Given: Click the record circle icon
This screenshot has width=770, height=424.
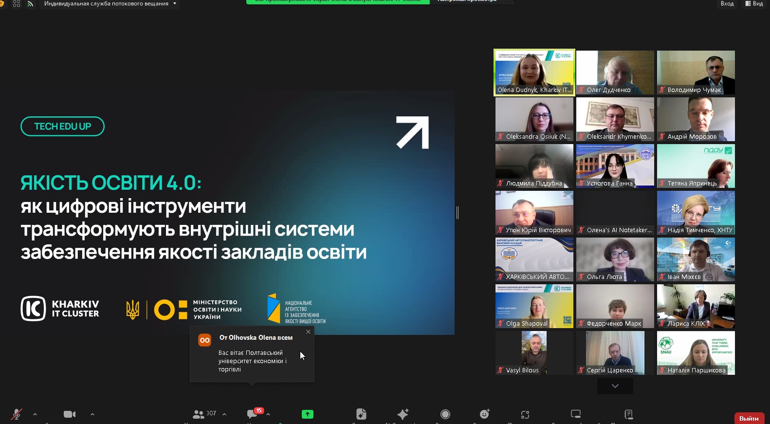Looking at the screenshot, I should click(x=445, y=414).
